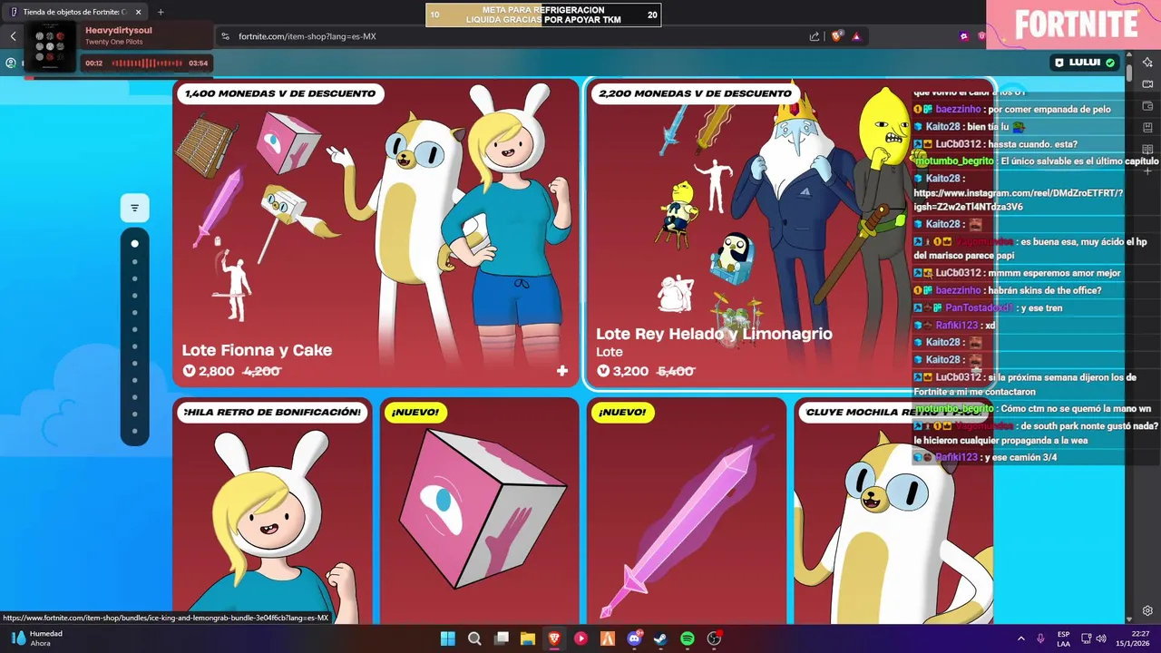Screen dimensions: 1161x653
Task: Open reading list icon in sidebar
Action: 1147,150
